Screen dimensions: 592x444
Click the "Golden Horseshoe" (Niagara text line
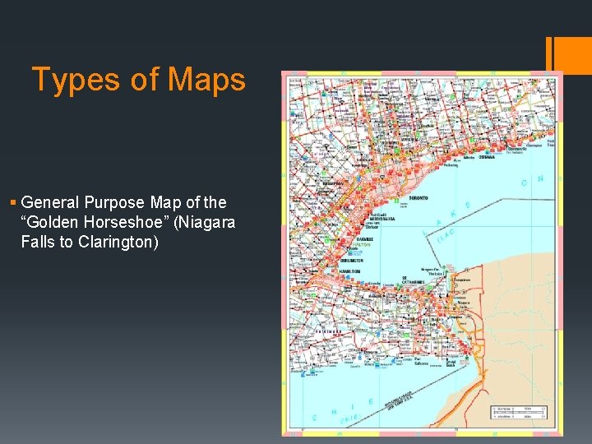pyautogui.click(x=128, y=222)
